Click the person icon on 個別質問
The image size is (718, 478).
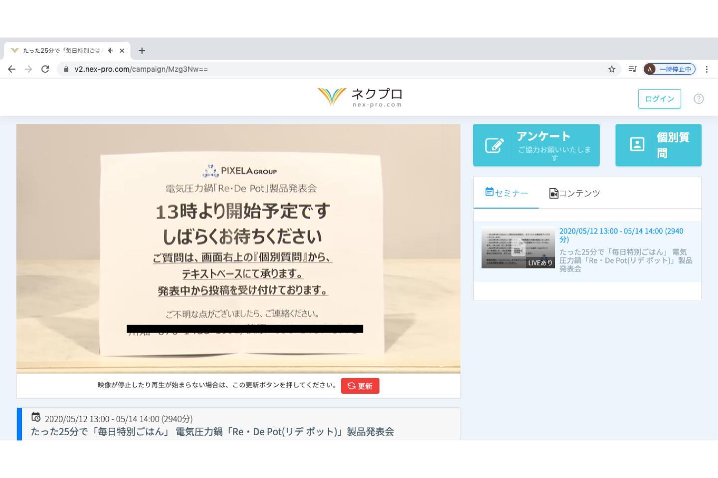click(x=637, y=144)
